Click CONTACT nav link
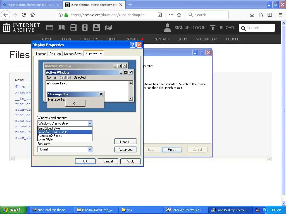 (x=161, y=39)
